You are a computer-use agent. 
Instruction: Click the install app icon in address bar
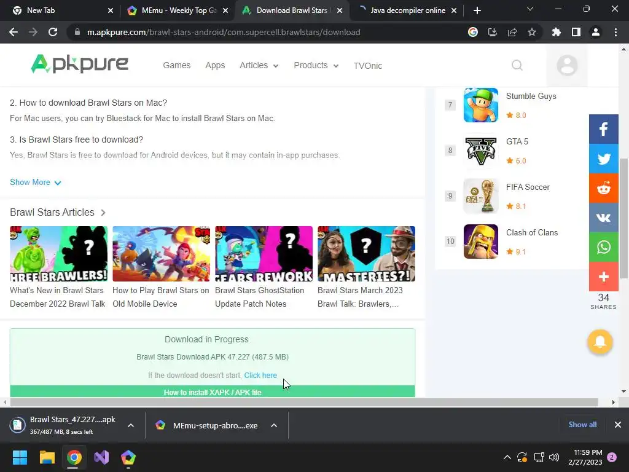493,32
